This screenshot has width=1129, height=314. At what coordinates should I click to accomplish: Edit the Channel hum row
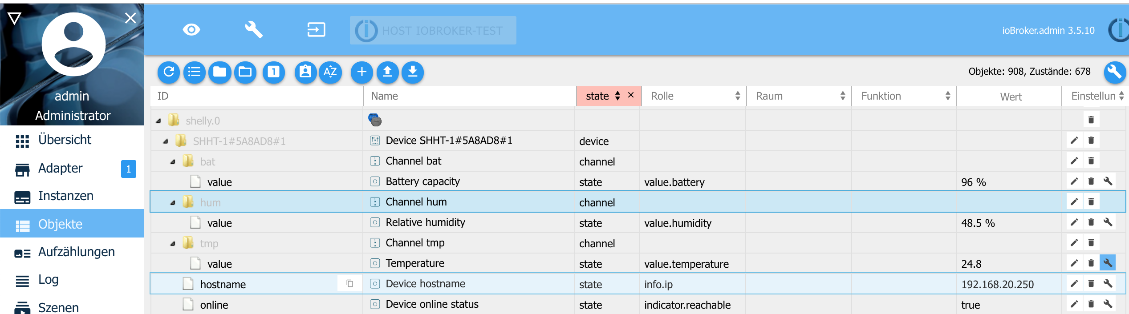[x=1074, y=202]
